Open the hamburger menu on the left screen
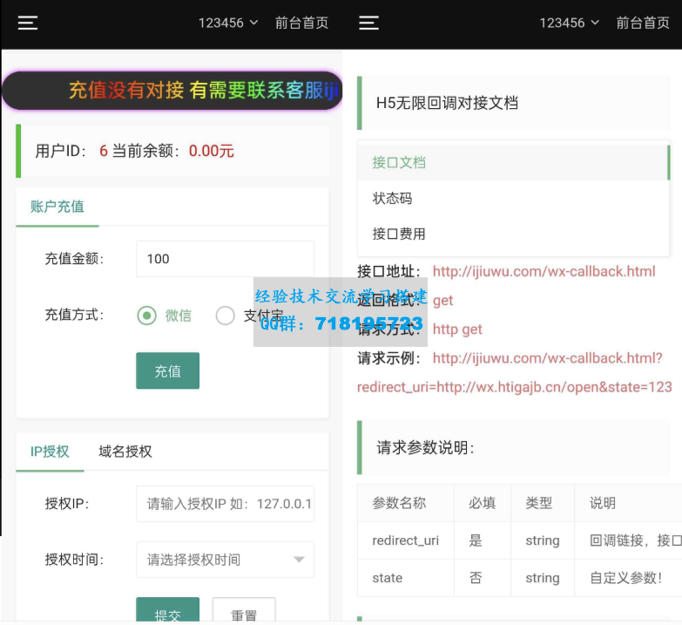The image size is (682, 625). 28,23
